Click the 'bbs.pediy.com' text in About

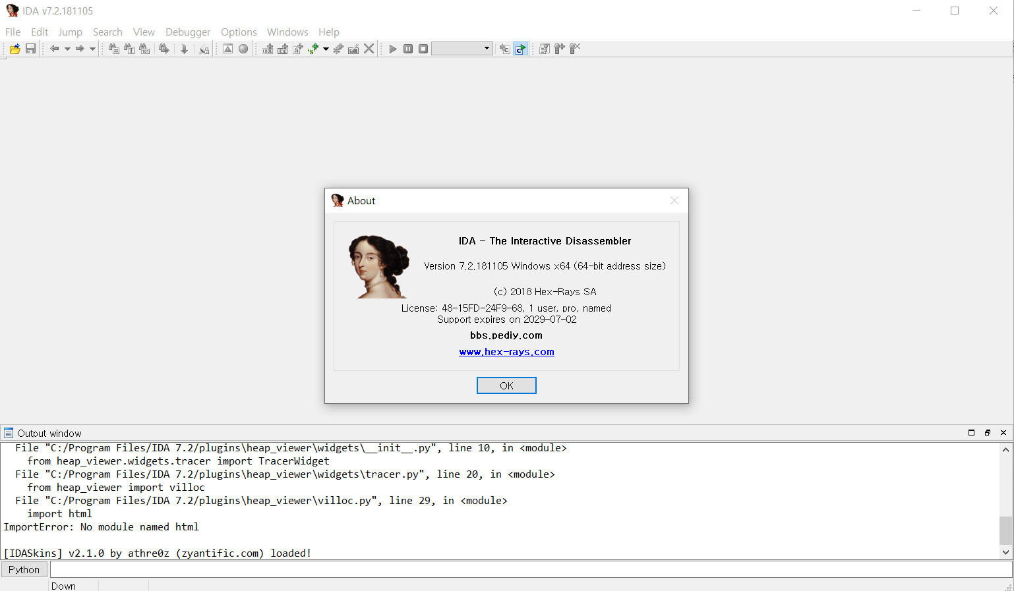[506, 335]
